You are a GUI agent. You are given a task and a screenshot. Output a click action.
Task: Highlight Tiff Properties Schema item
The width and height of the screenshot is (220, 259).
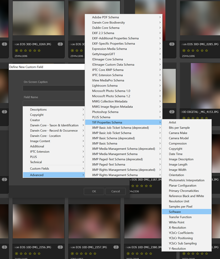124,122
